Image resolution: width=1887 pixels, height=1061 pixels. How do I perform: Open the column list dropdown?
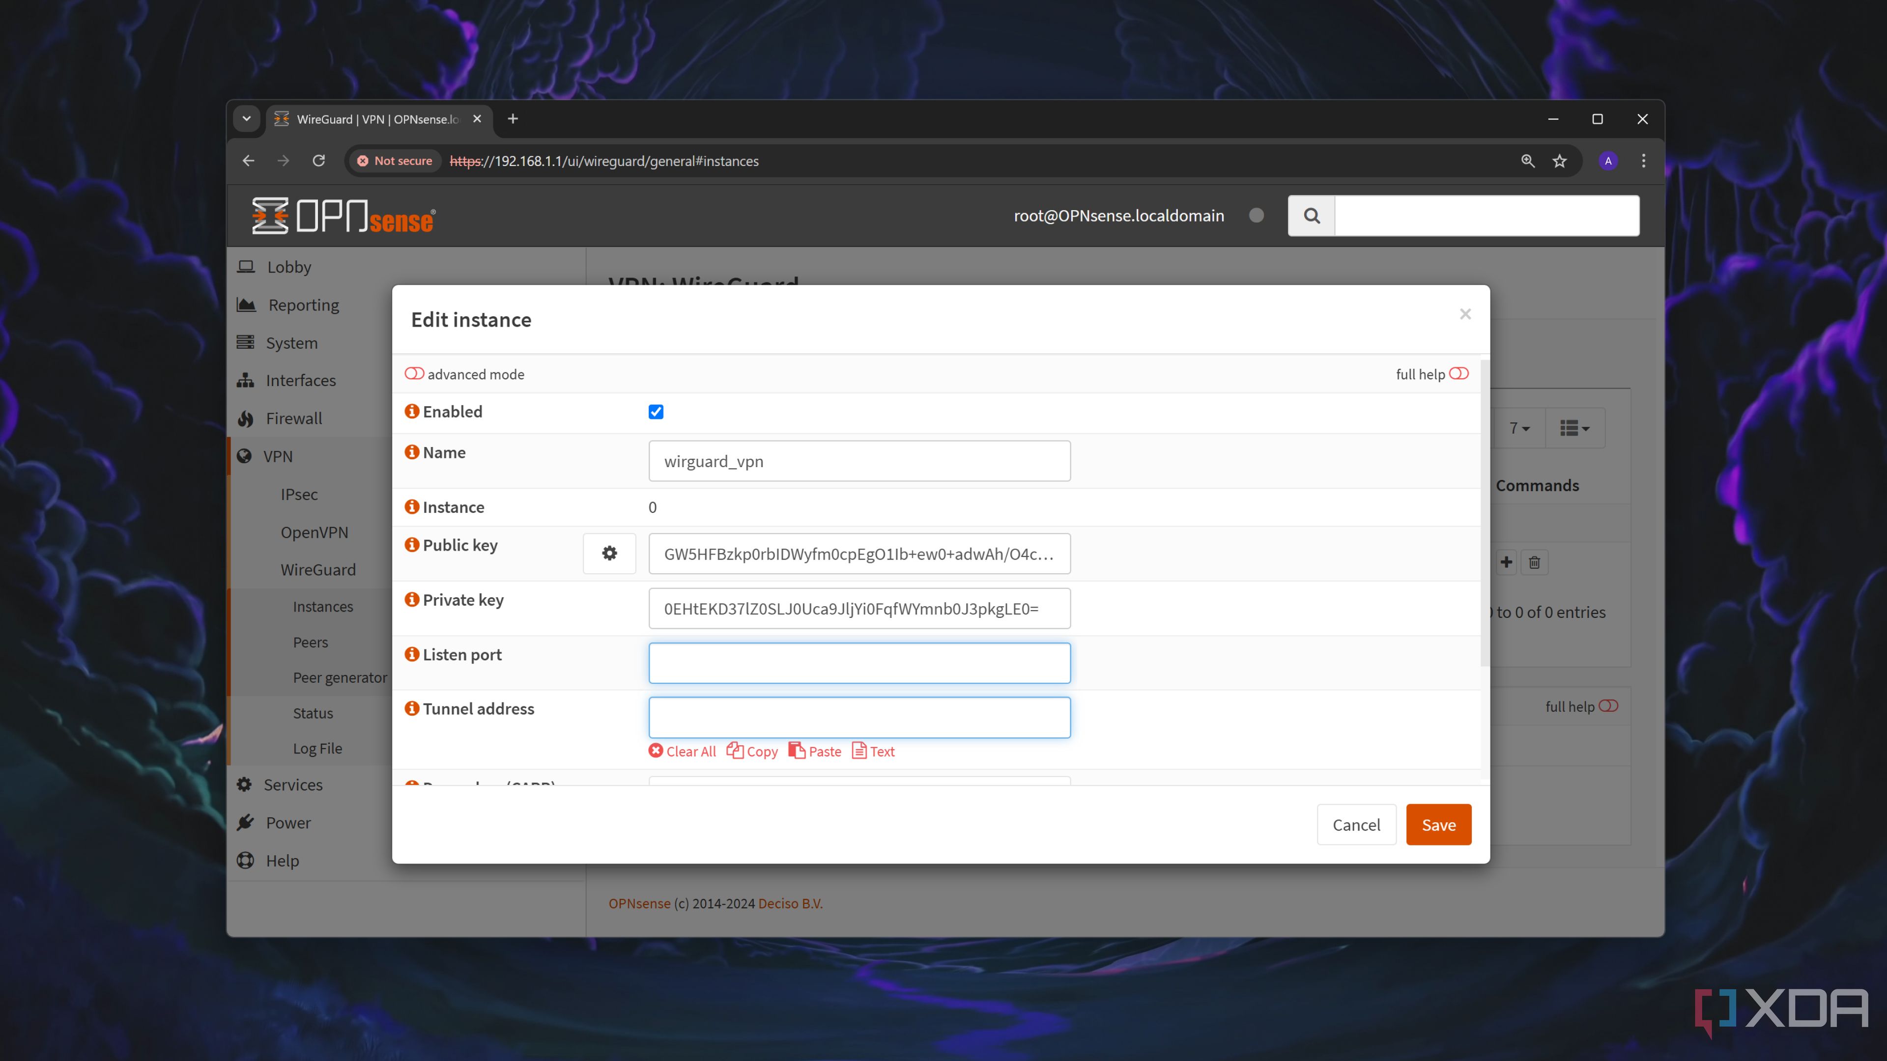click(1574, 428)
